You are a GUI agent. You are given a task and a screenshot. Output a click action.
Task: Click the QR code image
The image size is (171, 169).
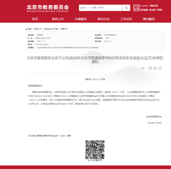[x=95, y=150]
